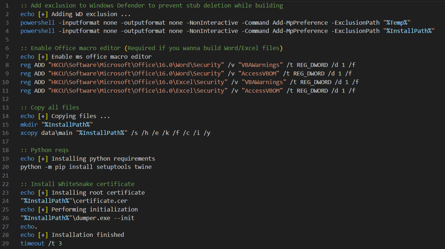Click the mkdir command on line 15
The image size is (445, 249).
pyautogui.click(x=29, y=125)
